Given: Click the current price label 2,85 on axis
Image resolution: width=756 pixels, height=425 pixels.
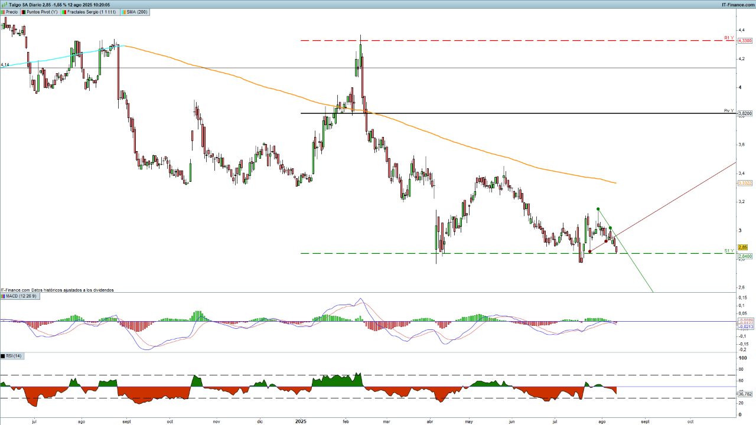Looking at the screenshot, I should 743,247.
